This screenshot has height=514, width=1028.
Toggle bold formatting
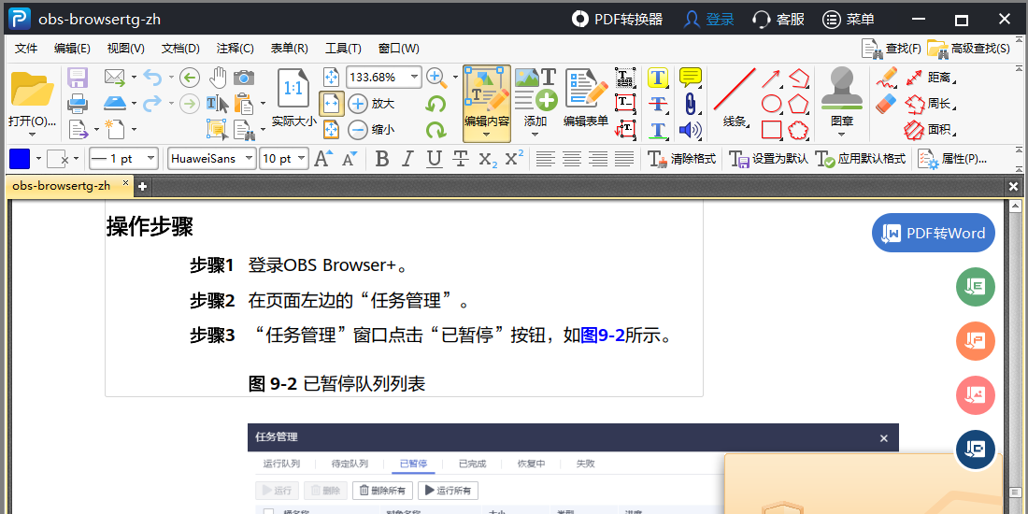click(381, 159)
